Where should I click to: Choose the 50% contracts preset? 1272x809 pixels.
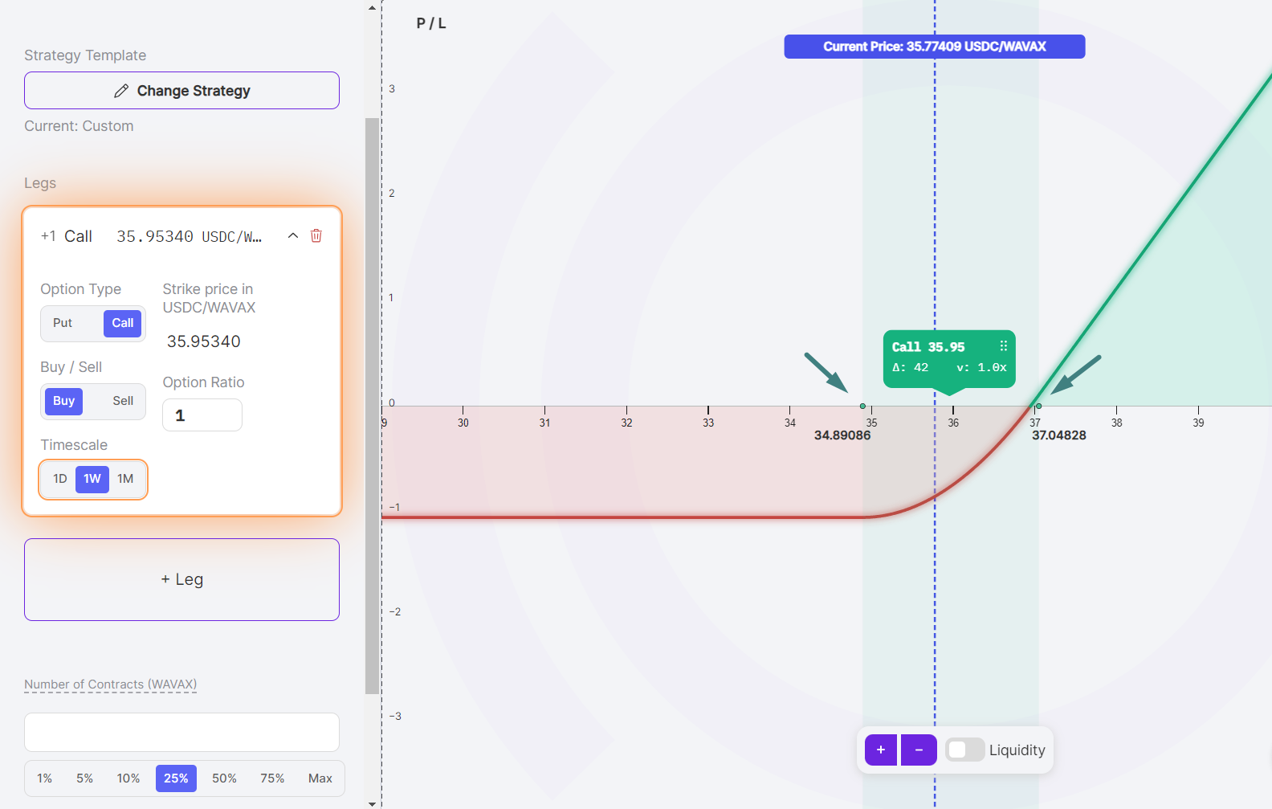click(224, 778)
